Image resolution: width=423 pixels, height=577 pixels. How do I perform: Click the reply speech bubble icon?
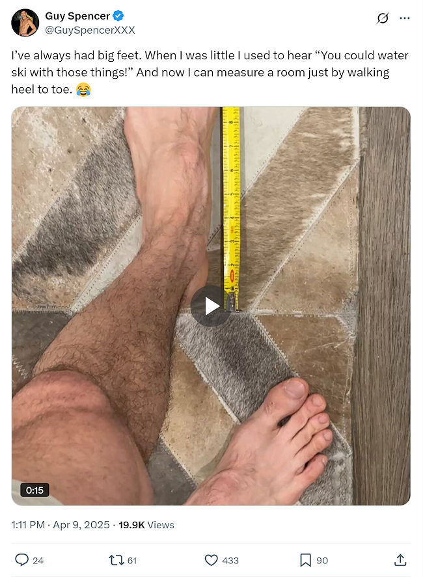21,560
